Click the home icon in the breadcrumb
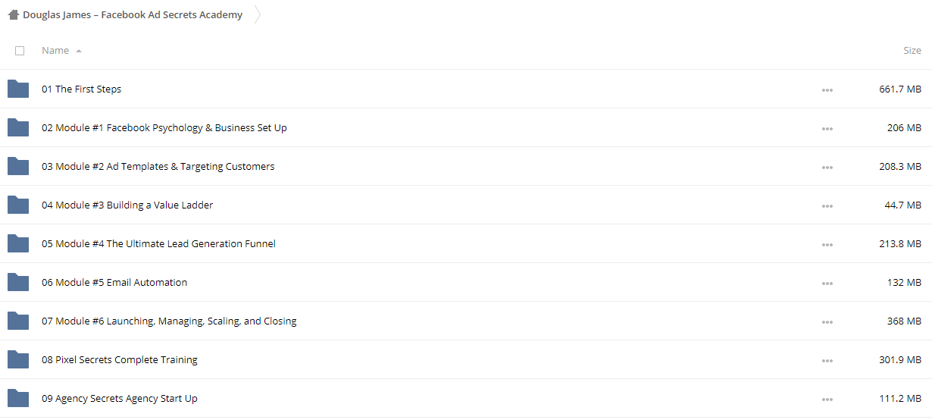Viewport: 932px width, 420px height. point(13,14)
